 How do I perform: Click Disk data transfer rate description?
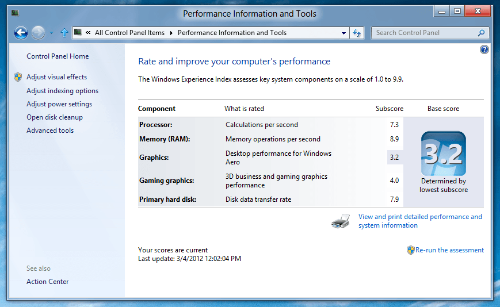(x=258, y=199)
